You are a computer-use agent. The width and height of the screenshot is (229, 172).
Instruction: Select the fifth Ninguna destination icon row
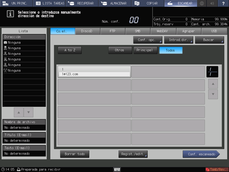pos(24,65)
